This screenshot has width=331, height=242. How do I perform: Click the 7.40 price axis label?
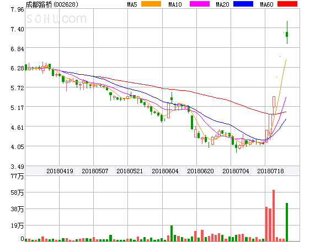[17, 29]
